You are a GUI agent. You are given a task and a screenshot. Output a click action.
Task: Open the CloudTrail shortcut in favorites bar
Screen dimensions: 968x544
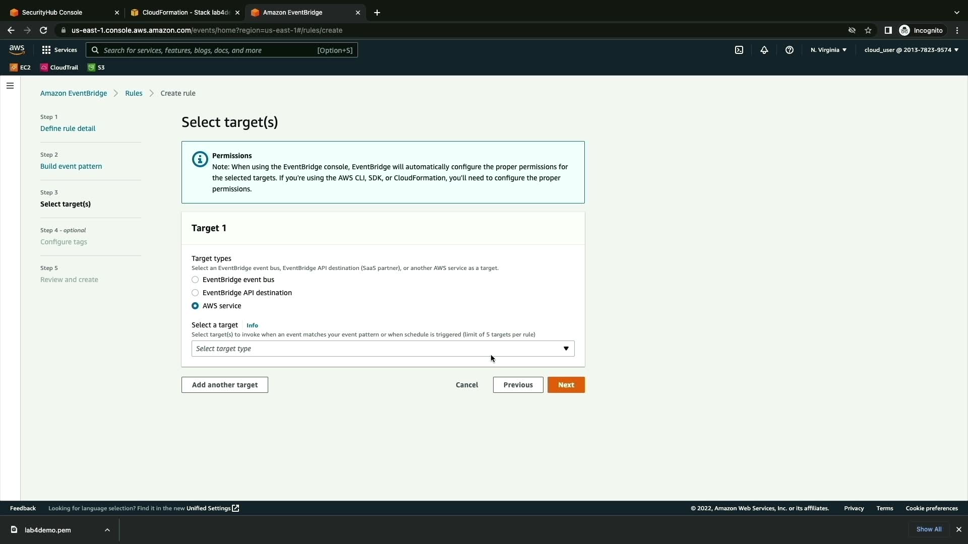click(x=59, y=67)
